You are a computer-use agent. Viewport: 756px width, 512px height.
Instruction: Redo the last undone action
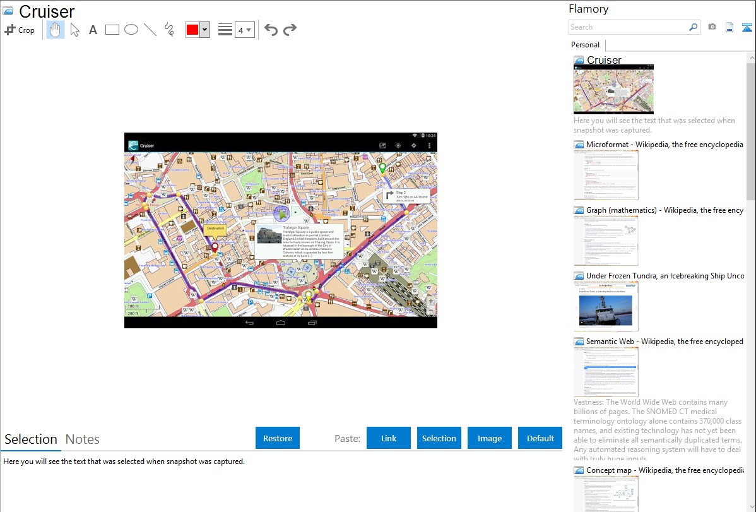pyautogui.click(x=290, y=30)
